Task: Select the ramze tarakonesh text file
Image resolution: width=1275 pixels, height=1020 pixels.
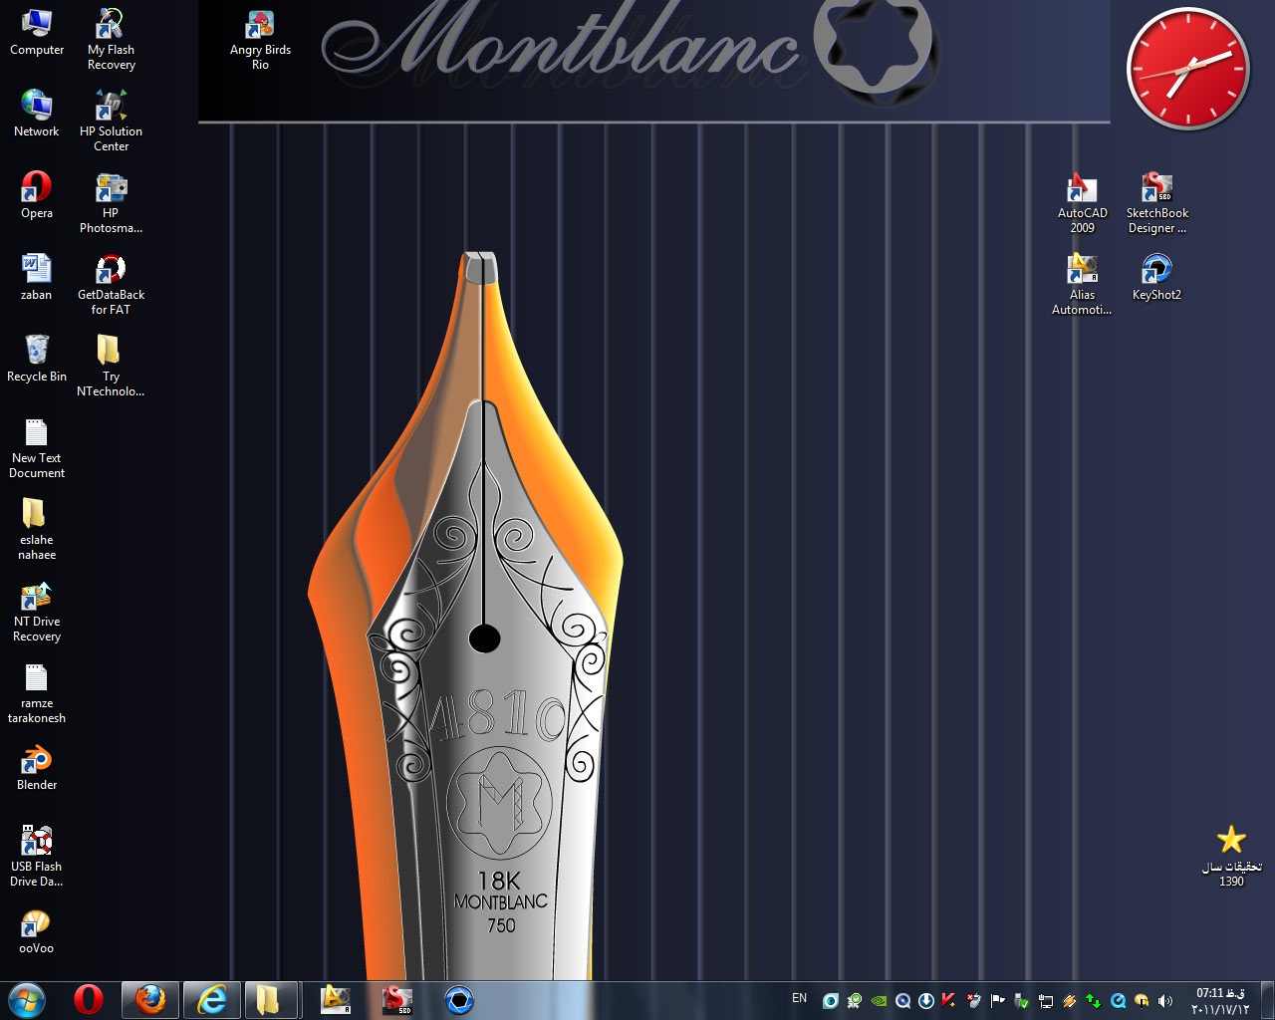Action: click(37, 693)
